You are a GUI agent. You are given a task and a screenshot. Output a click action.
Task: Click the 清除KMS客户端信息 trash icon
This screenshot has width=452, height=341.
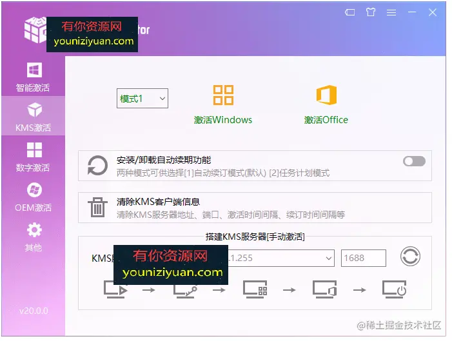pyautogui.click(x=97, y=207)
